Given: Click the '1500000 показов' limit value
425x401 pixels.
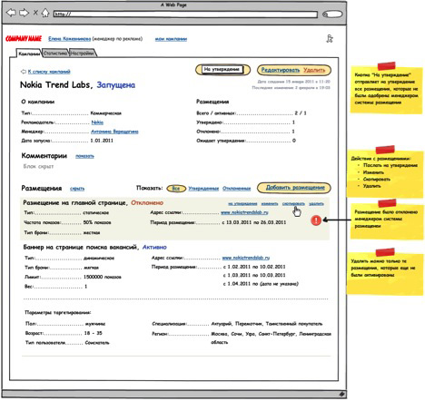Looking at the screenshot, I should (103, 277).
